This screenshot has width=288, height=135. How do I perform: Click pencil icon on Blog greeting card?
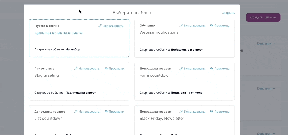(76, 68)
